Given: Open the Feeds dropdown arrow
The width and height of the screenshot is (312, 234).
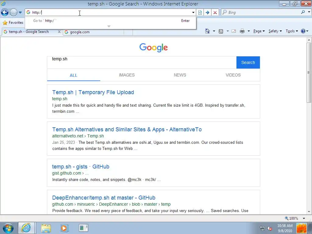Looking at the screenshot, I should [228, 31].
